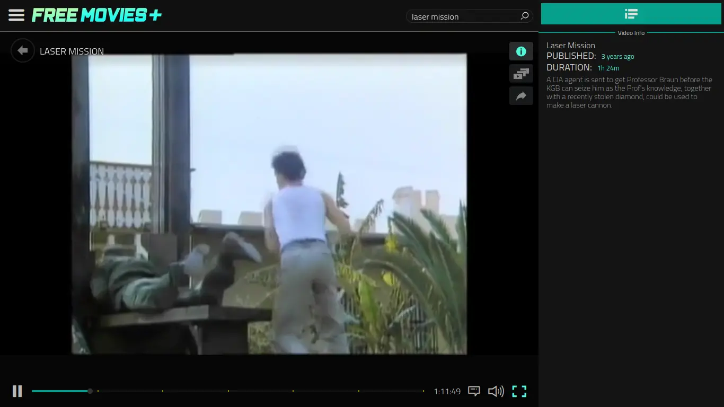
Task: Go back with the arrow button
Action: (23, 50)
